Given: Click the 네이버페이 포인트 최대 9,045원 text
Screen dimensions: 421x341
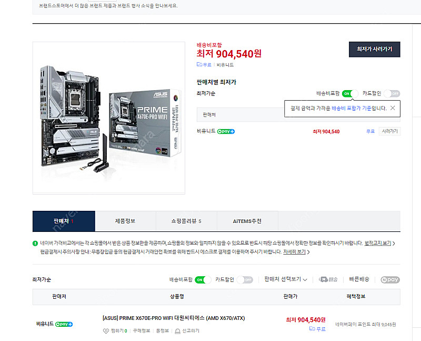Looking at the screenshot, I should [365, 324].
